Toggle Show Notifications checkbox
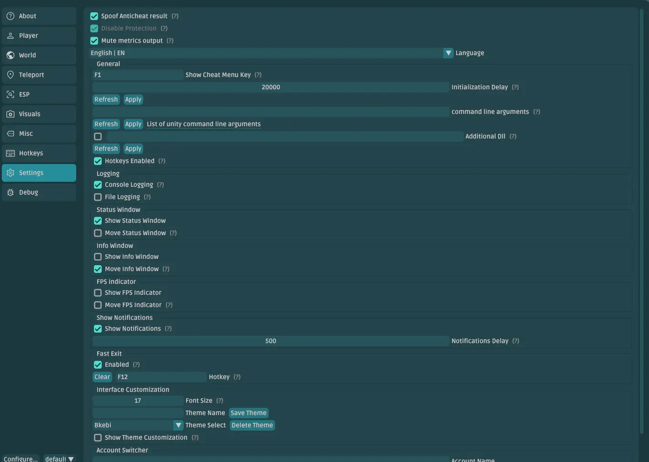Viewport: 649px width, 462px height. [x=98, y=329]
